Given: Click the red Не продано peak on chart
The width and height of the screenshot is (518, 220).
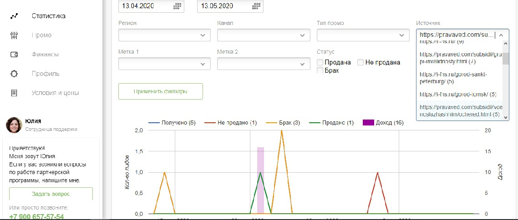Looking at the screenshot, I should click(x=377, y=173).
